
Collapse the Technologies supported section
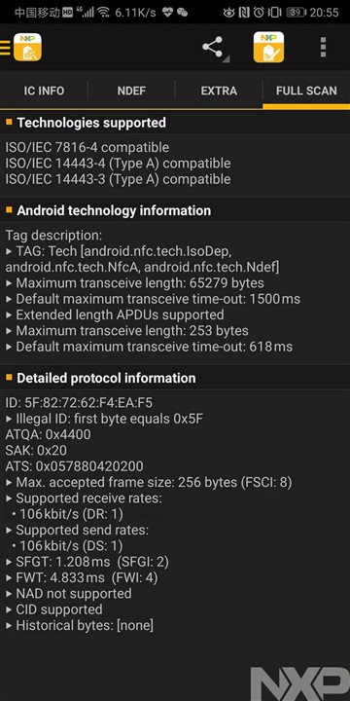[175, 123]
